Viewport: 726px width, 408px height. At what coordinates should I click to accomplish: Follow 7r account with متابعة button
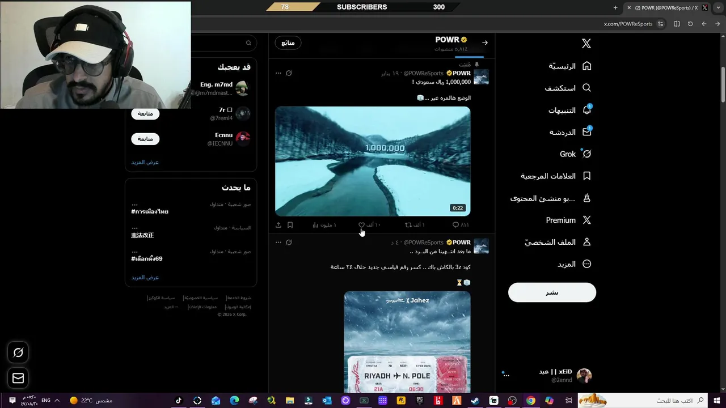145,114
